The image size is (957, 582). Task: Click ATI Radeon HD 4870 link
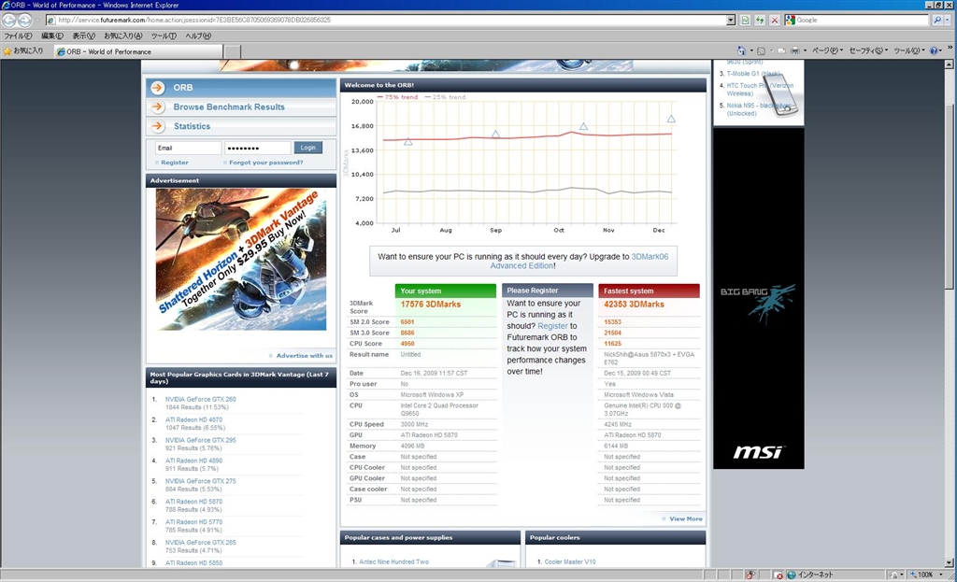point(193,419)
